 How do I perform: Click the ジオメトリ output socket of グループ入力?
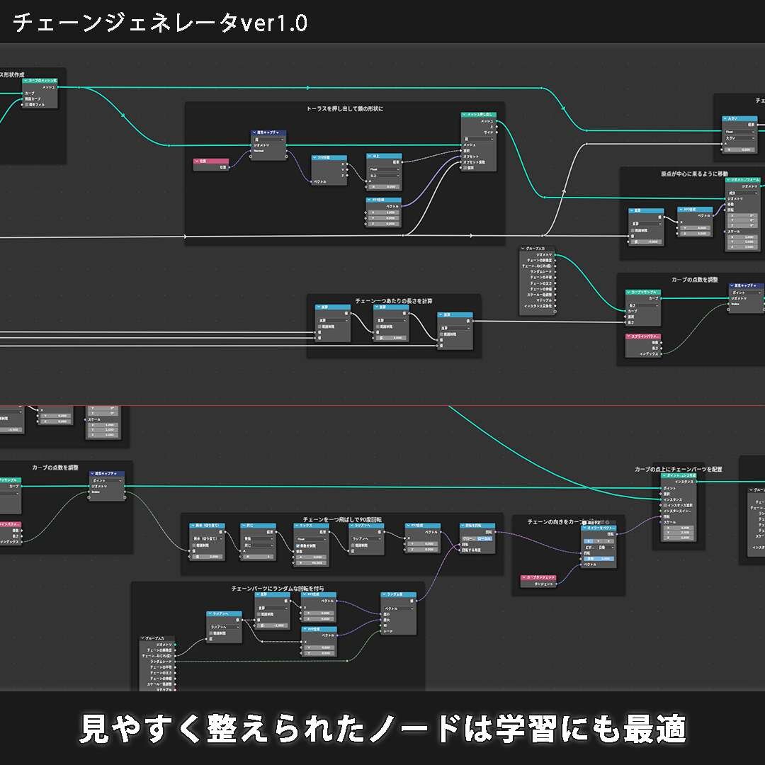[555, 255]
